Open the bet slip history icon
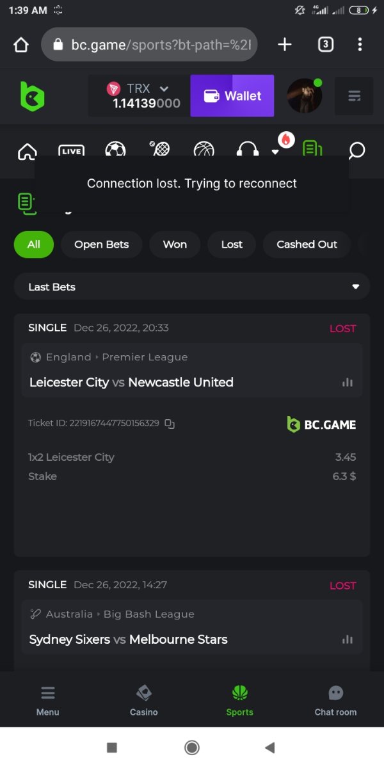The width and height of the screenshot is (384, 768). click(312, 149)
